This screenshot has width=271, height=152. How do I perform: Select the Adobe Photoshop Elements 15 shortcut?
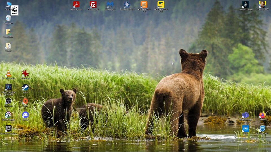(x=8, y=89)
